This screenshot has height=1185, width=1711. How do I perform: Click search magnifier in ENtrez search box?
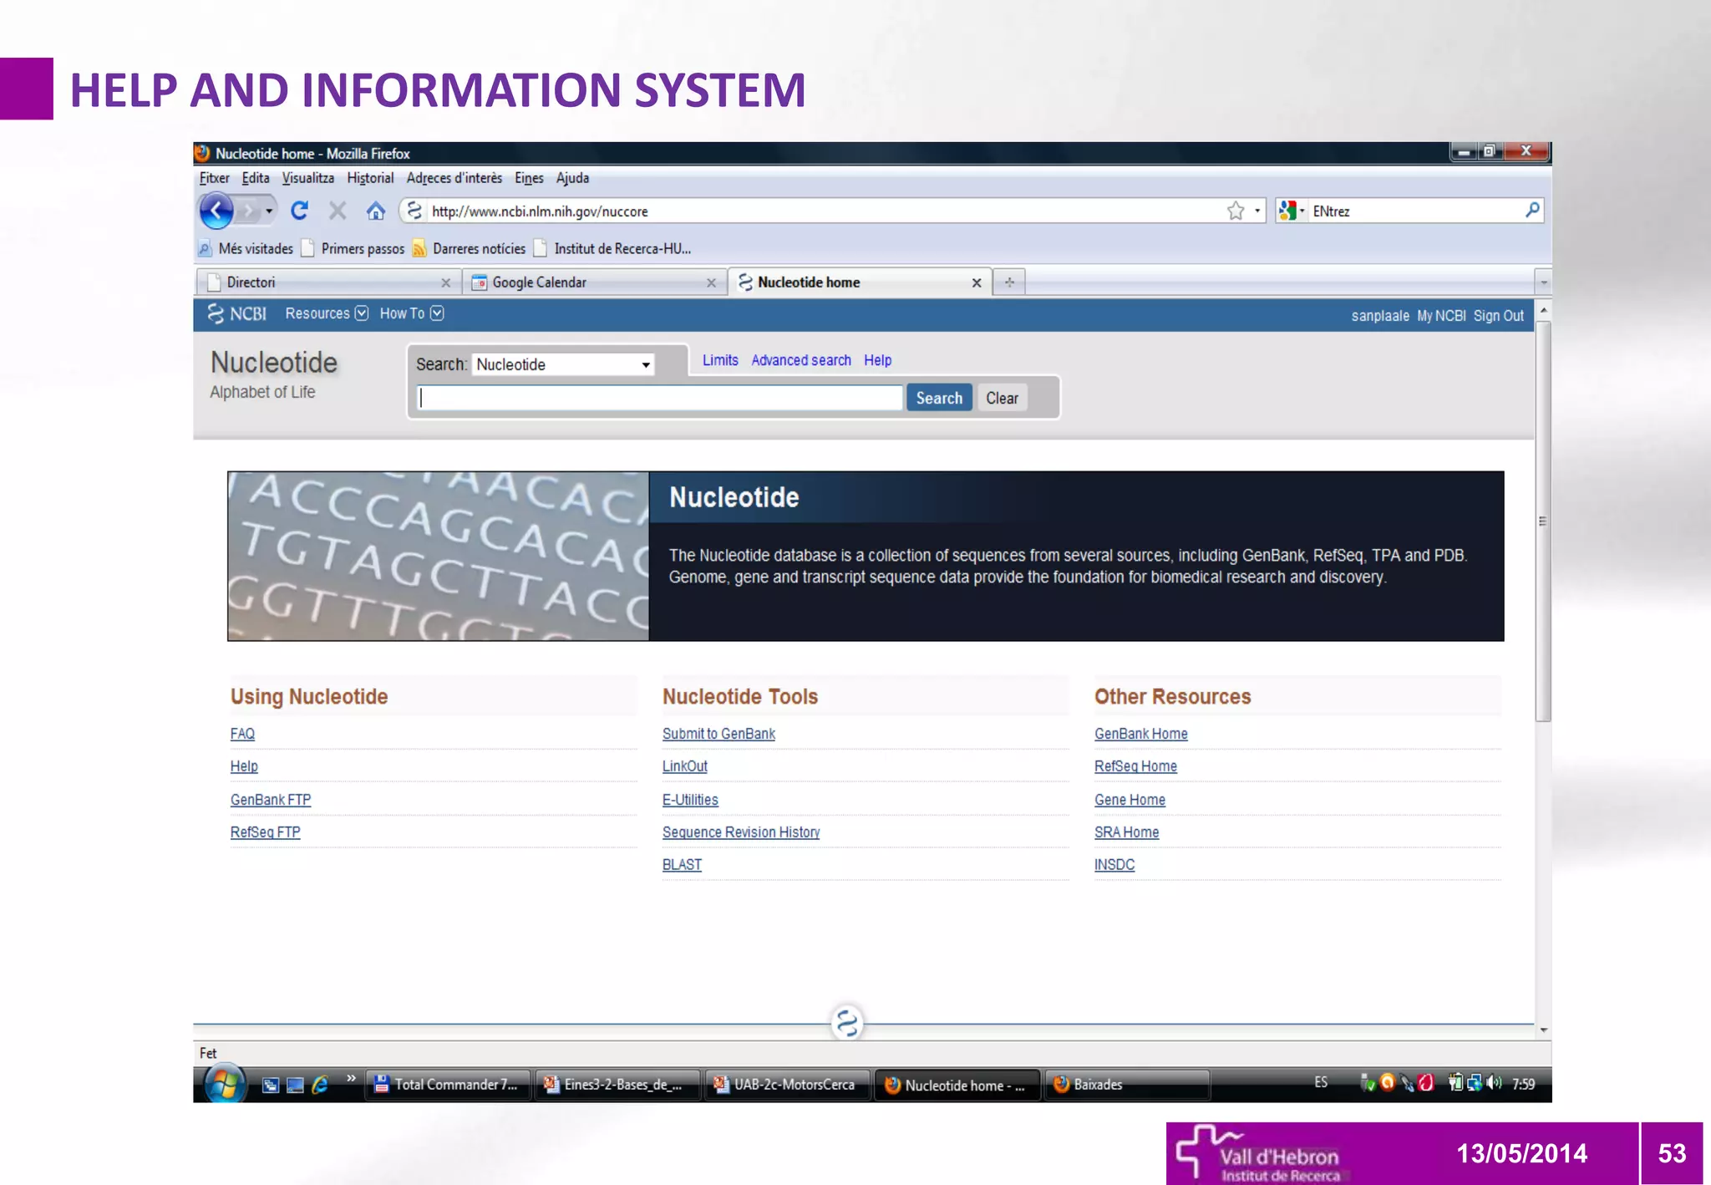click(x=1532, y=210)
